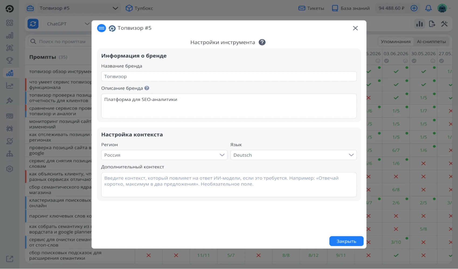Click the 6/8 cell in the table
Image resolution: width=458 pixels, height=269 pixels.
tap(396, 190)
